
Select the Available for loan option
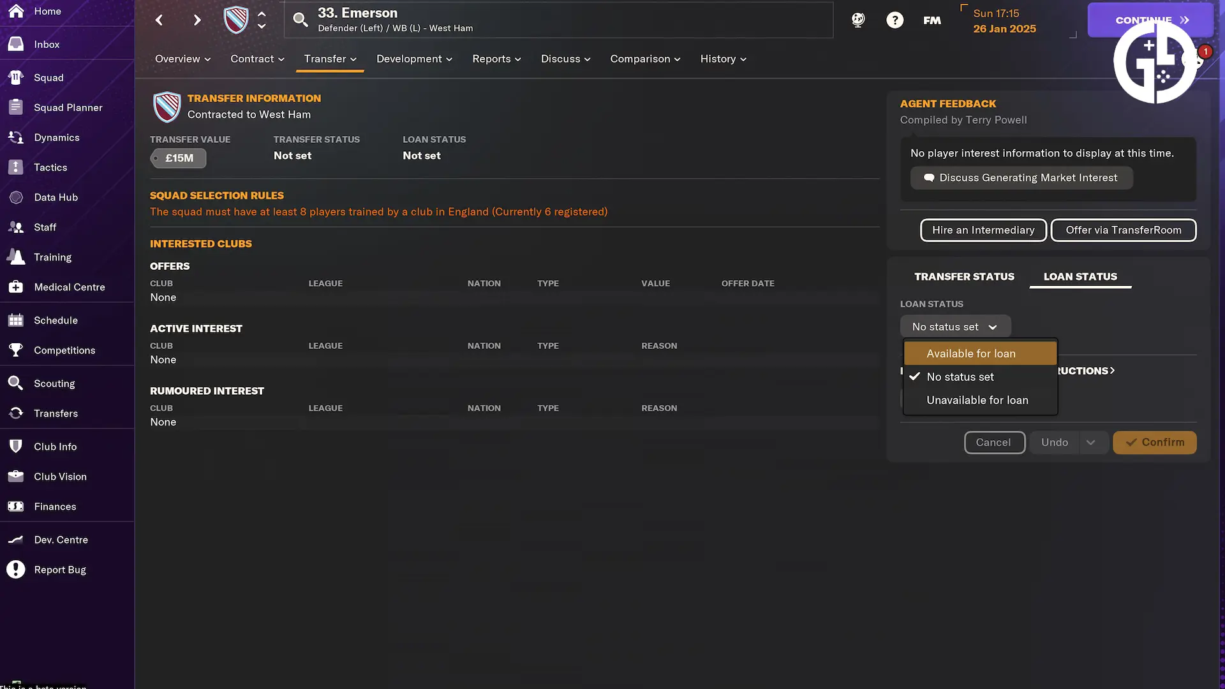[x=970, y=353]
